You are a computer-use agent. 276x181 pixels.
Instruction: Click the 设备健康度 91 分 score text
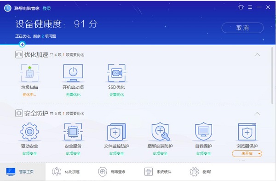click(x=57, y=24)
